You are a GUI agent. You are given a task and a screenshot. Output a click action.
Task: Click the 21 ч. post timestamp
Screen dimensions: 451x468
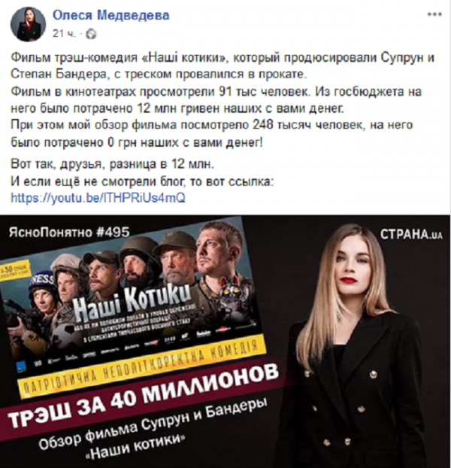click(x=64, y=34)
